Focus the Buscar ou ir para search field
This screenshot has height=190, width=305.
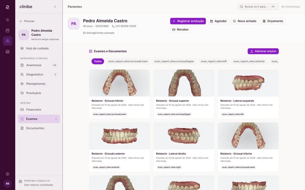(258, 7)
